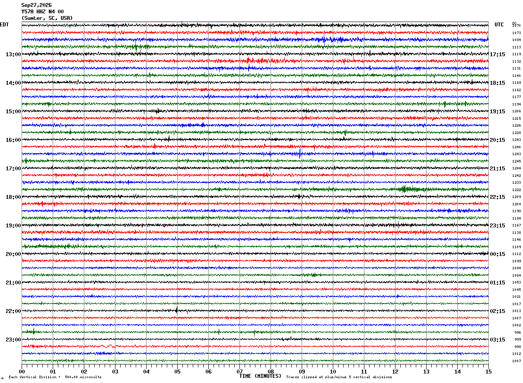
Task: Click the EDT timezone label
Action: (4, 25)
